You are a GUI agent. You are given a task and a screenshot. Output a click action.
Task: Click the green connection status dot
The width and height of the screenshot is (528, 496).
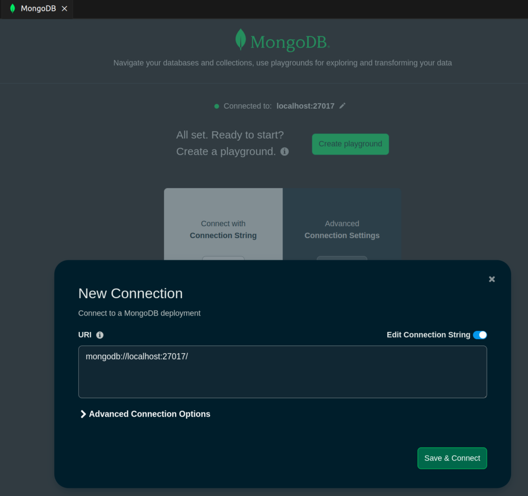coord(216,106)
